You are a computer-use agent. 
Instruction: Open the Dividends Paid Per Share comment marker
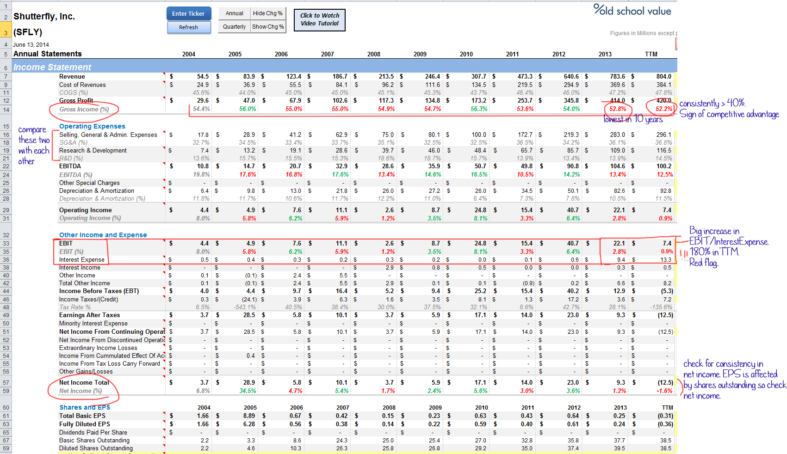click(x=165, y=430)
